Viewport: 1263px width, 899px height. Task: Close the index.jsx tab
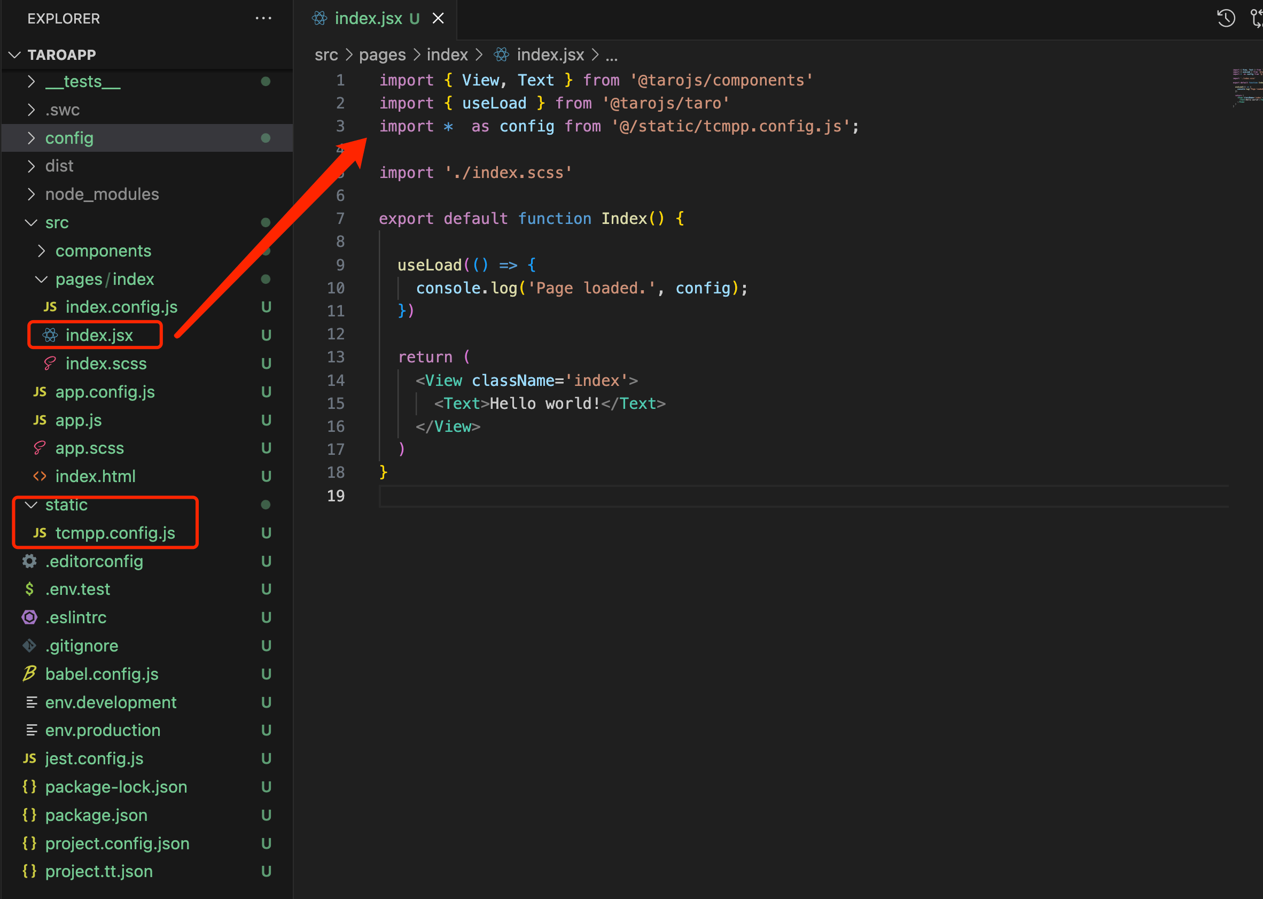point(438,18)
